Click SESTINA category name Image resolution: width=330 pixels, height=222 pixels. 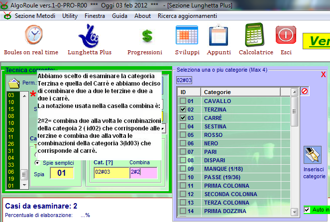pos(215,126)
